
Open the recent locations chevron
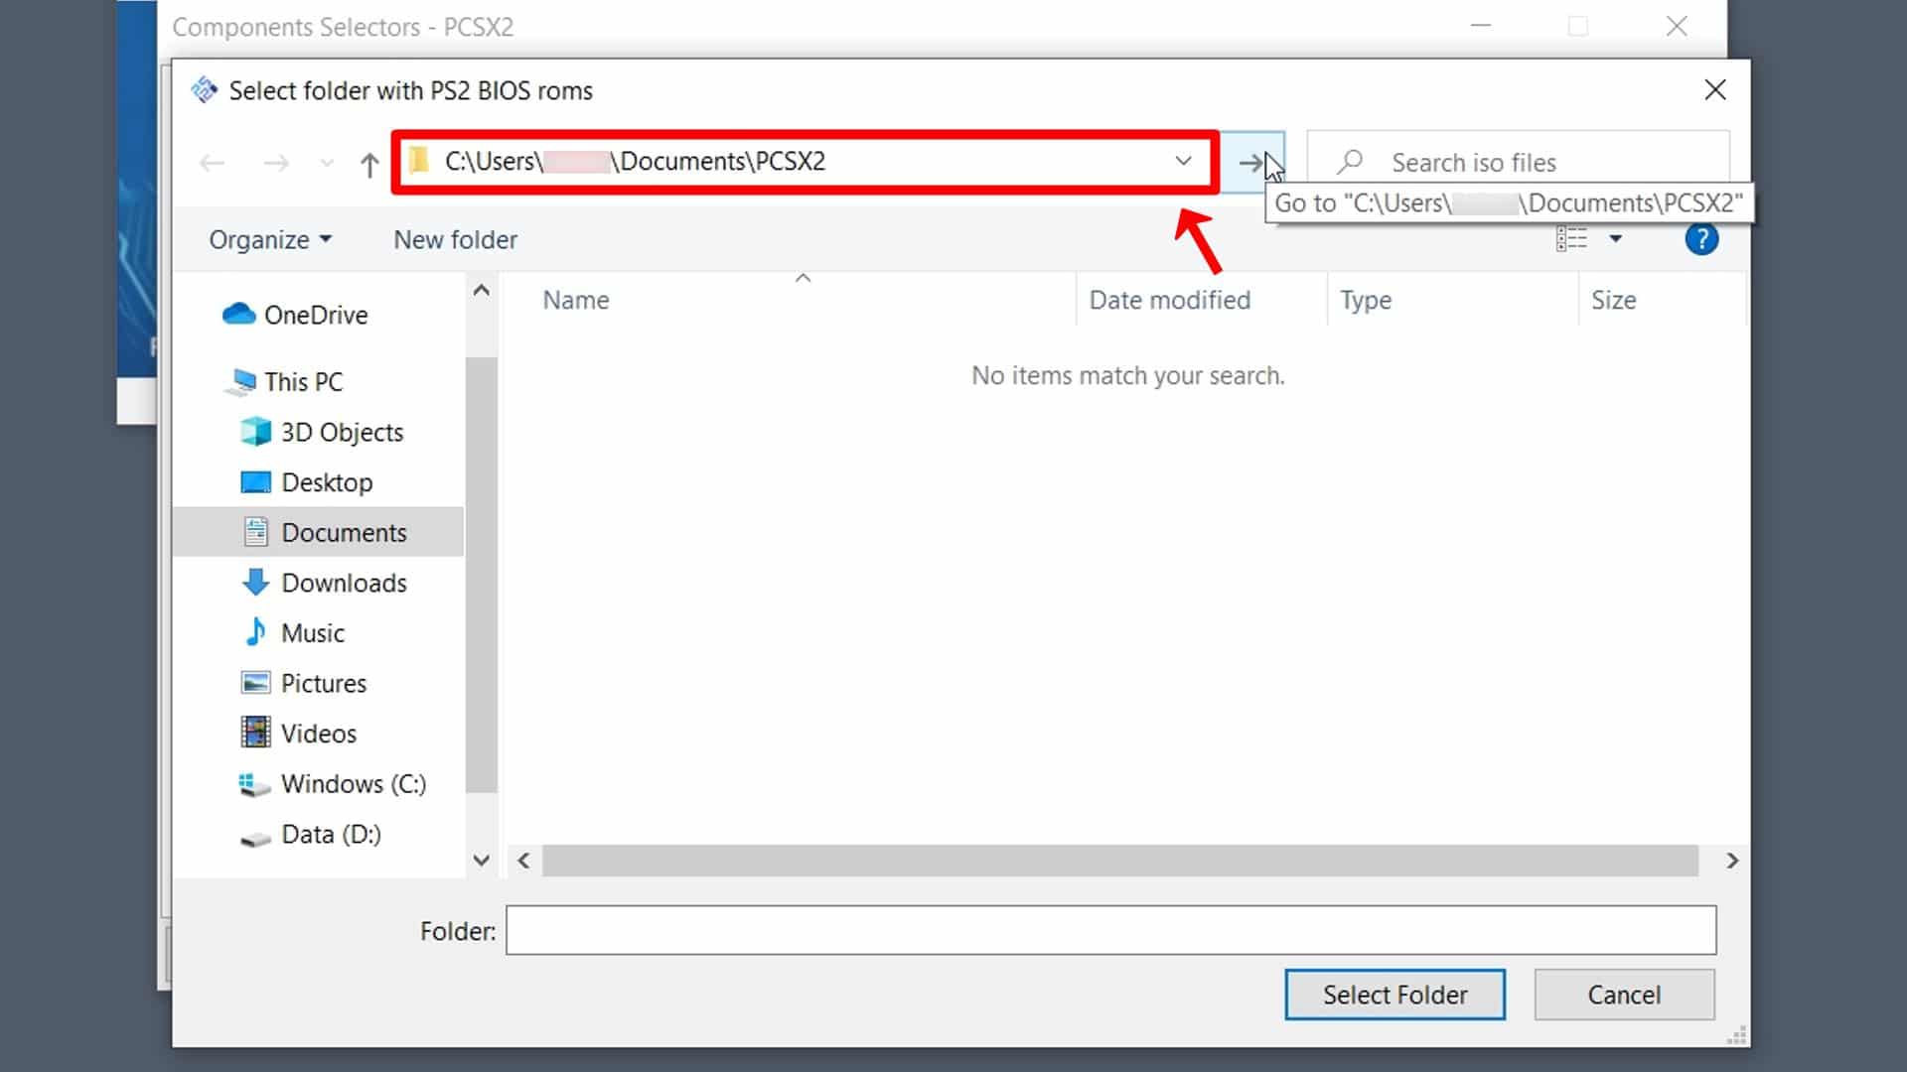coord(327,163)
